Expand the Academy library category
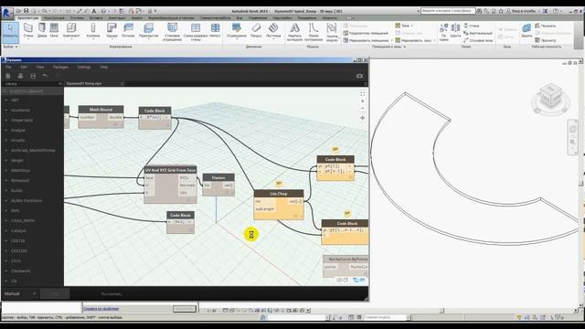The image size is (585, 329). [20, 111]
